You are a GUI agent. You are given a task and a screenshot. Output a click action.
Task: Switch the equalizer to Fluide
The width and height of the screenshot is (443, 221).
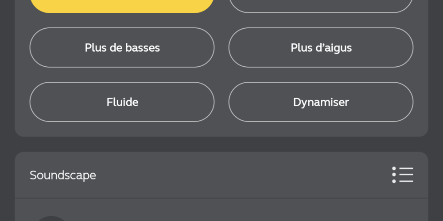(x=122, y=102)
